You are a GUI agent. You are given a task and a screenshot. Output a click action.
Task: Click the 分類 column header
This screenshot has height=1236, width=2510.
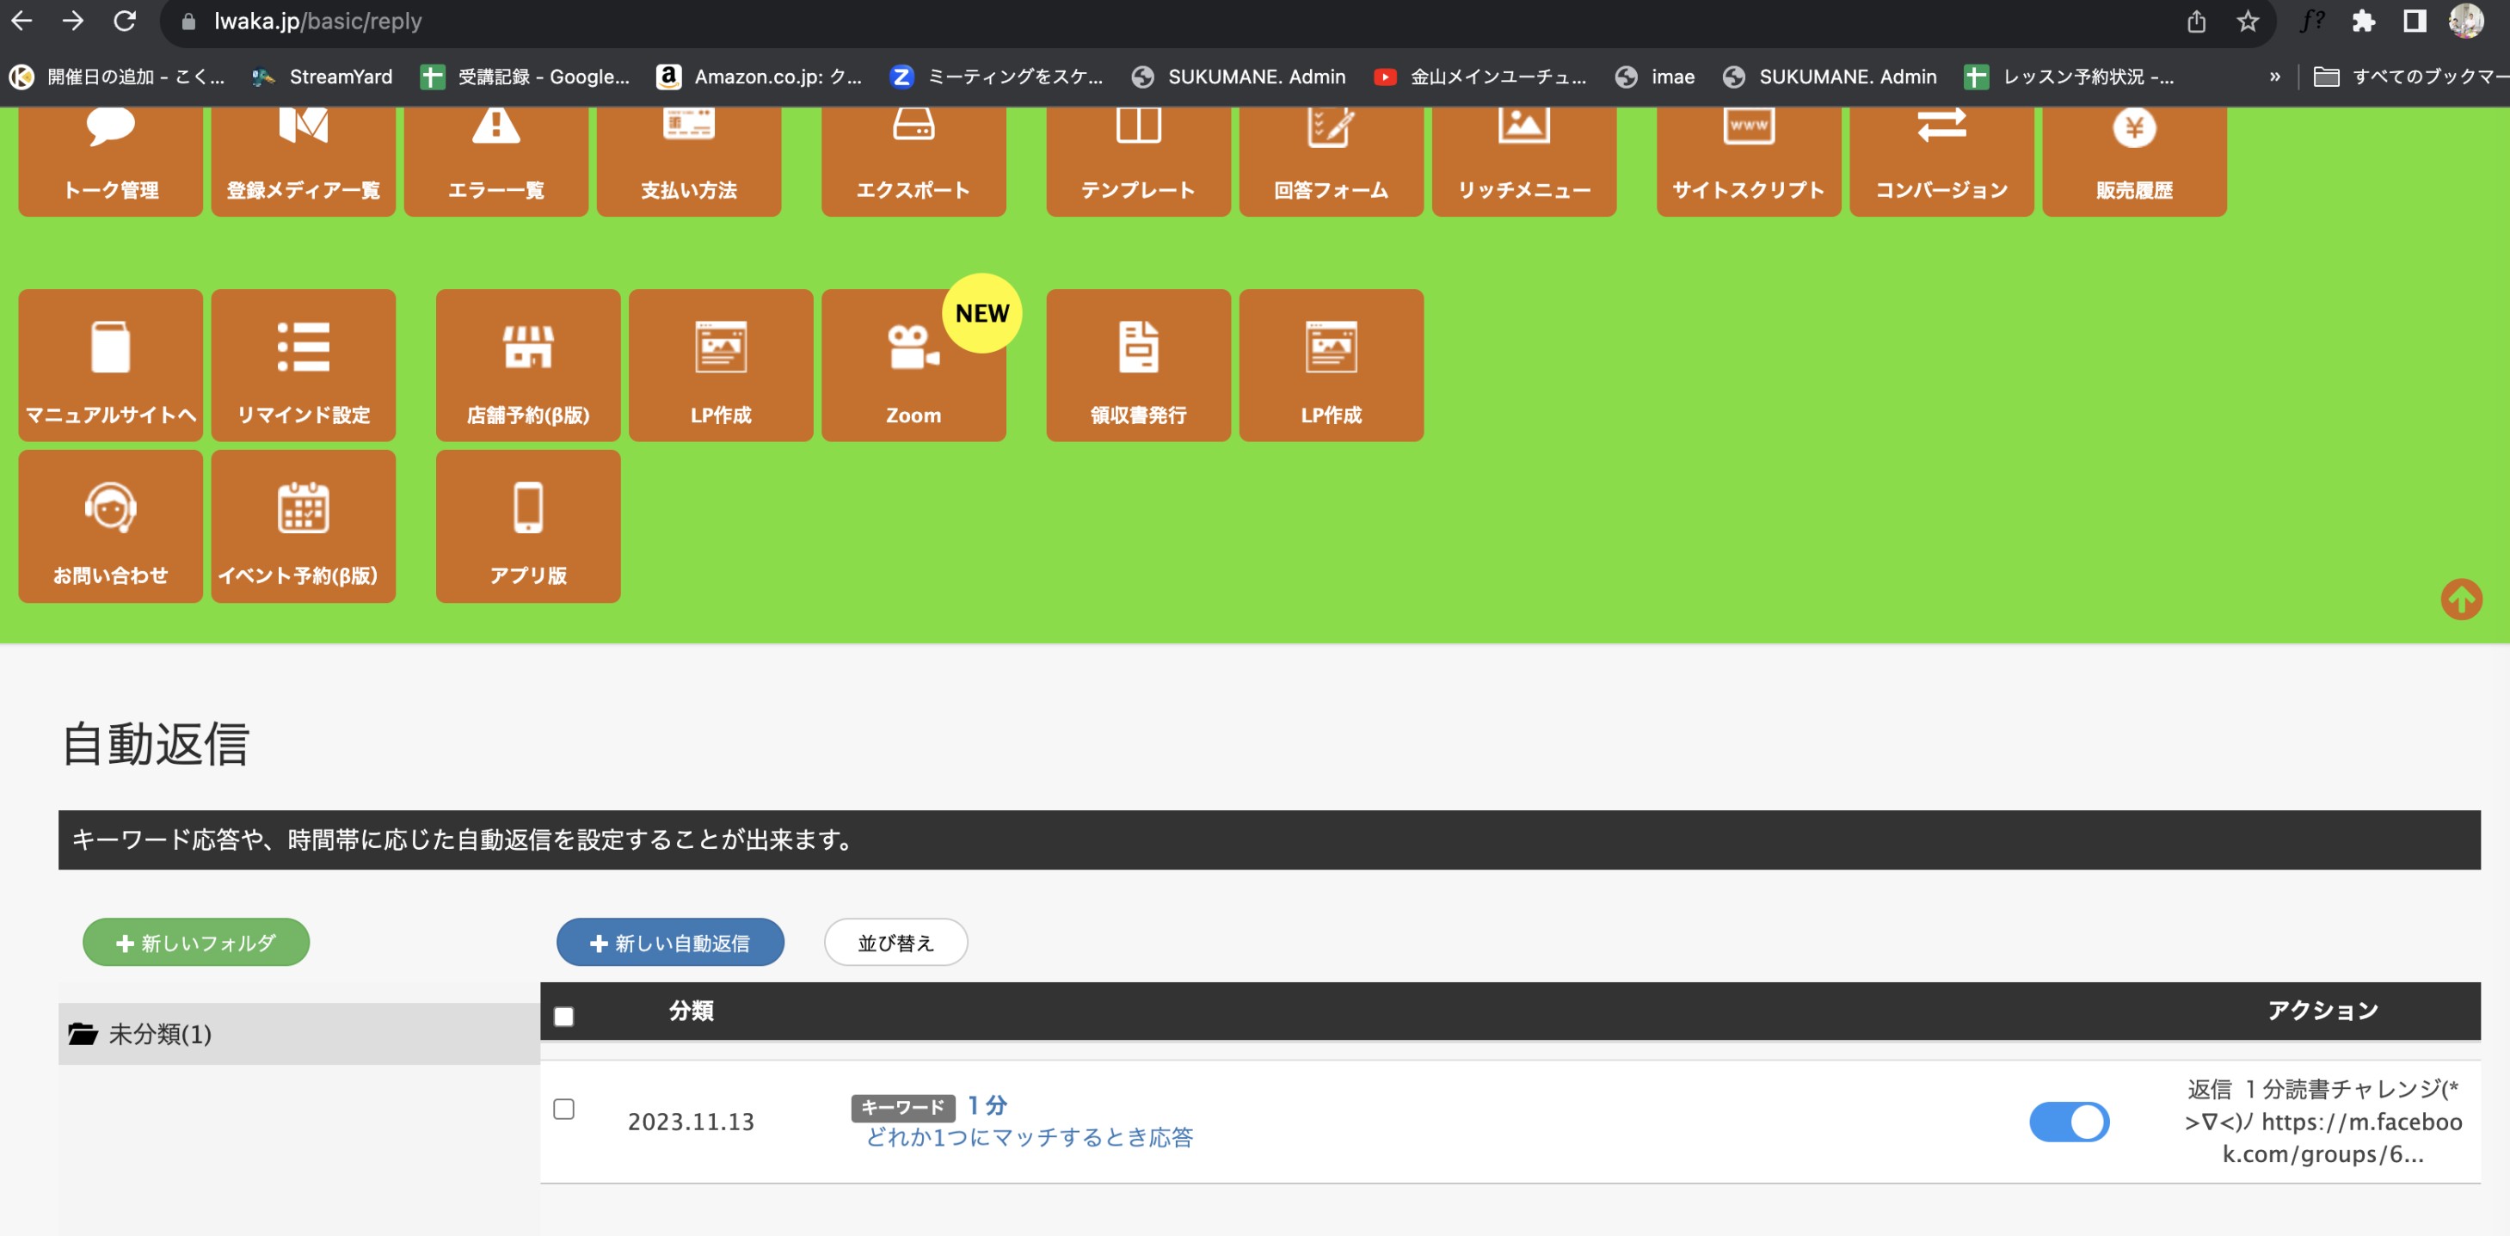[x=691, y=1011]
